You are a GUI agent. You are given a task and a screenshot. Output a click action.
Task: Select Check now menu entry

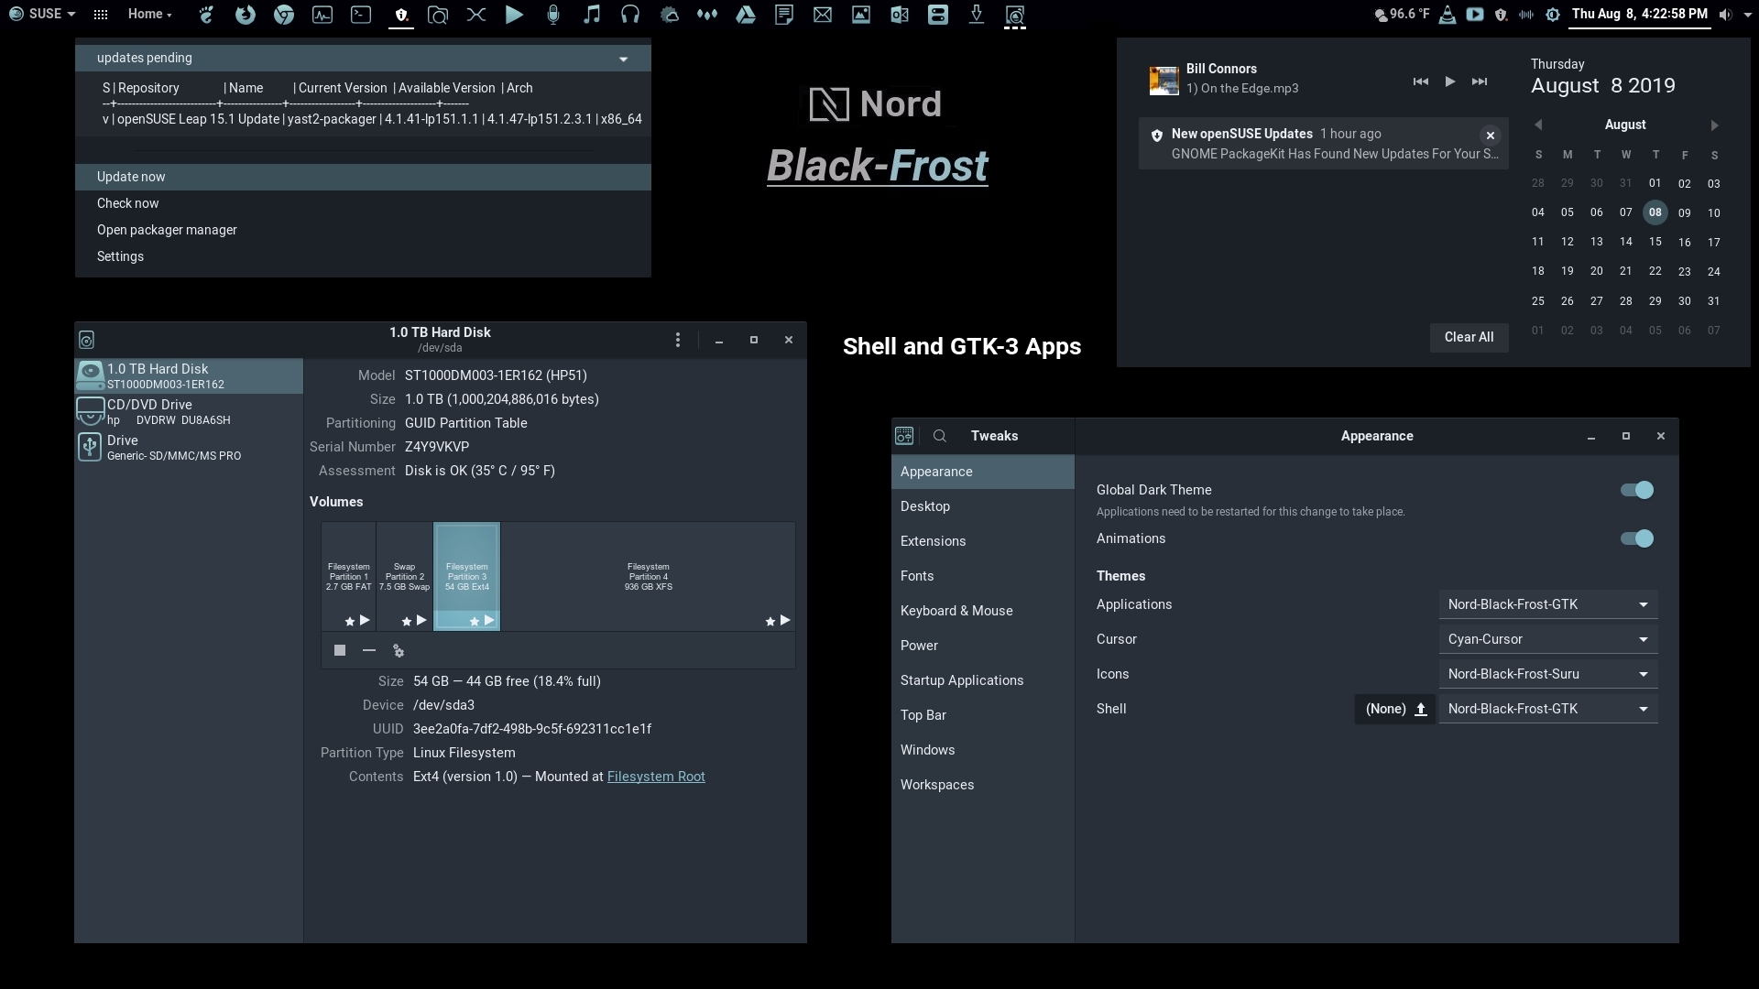tap(363, 203)
